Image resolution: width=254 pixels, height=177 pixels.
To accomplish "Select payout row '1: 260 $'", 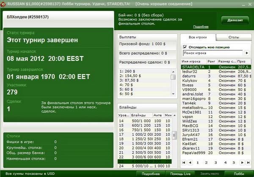I will tap(144, 71).
